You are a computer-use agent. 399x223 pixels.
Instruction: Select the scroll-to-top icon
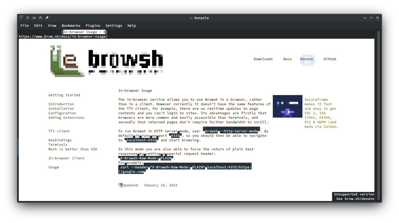[x=28, y=18]
